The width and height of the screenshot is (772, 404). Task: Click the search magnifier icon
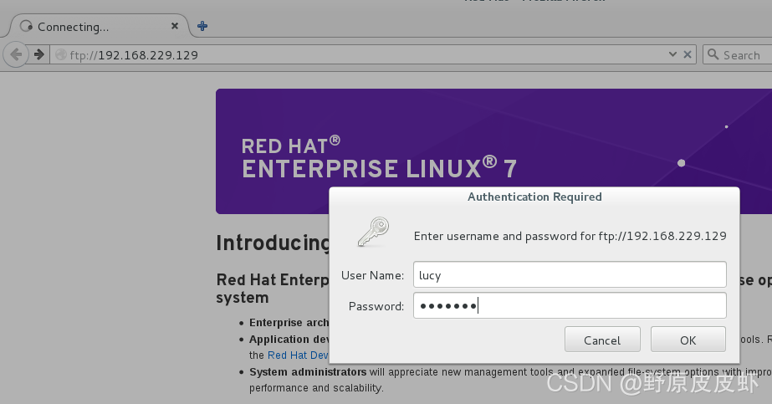coord(713,54)
